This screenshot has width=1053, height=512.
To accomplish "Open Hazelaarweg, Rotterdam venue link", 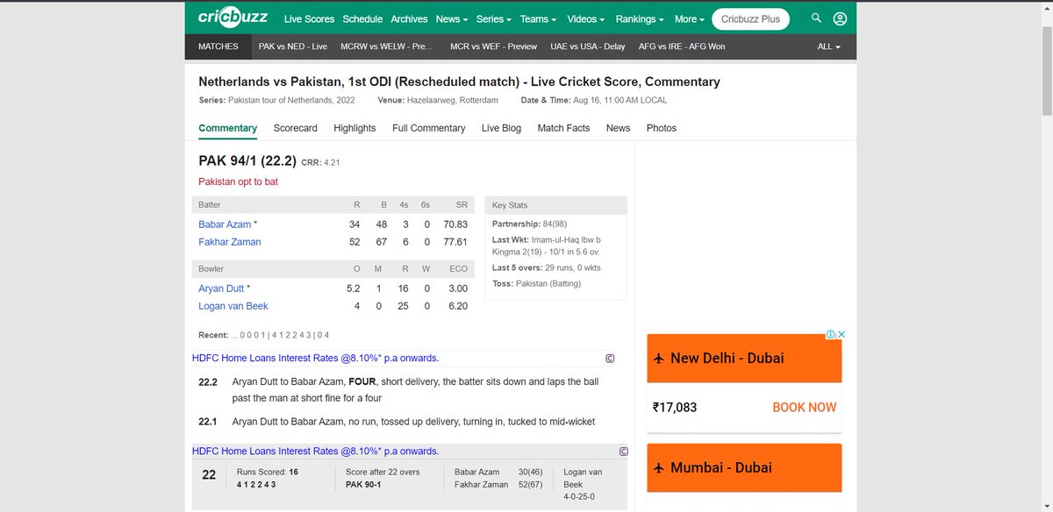I will (x=455, y=101).
